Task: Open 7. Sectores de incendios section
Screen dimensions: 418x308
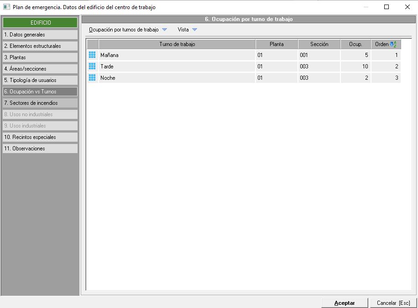Action: (x=40, y=103)
